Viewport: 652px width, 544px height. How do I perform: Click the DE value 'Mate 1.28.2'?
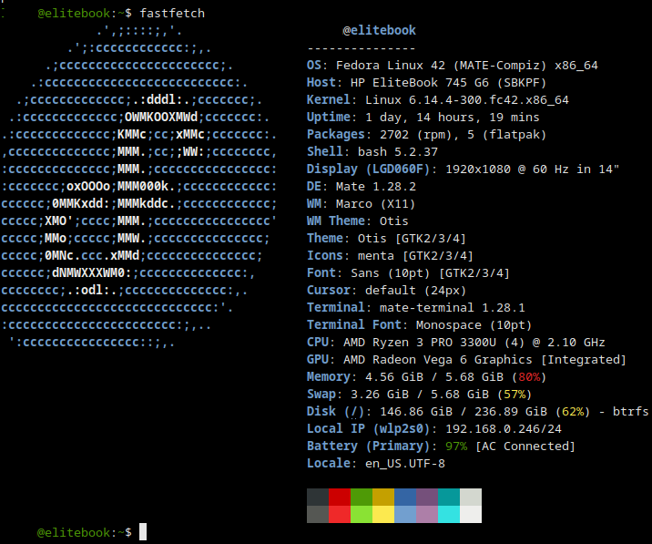376,187
